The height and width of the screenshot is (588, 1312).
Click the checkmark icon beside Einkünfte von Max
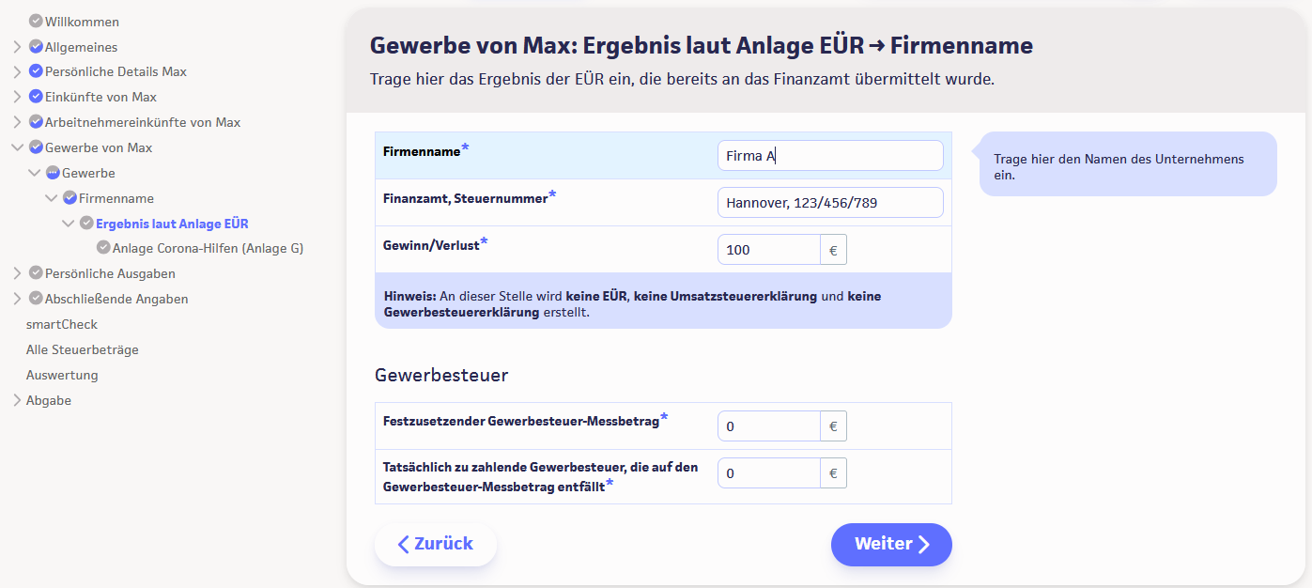(36, 97)
